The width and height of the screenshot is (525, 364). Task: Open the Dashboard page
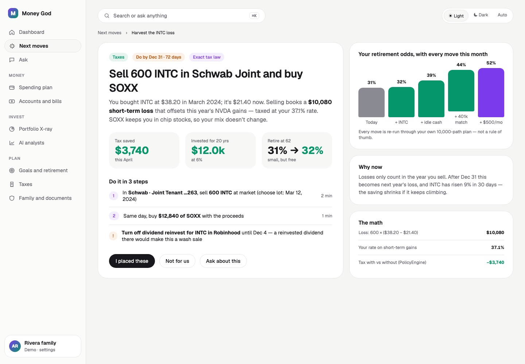pos(43,32)
